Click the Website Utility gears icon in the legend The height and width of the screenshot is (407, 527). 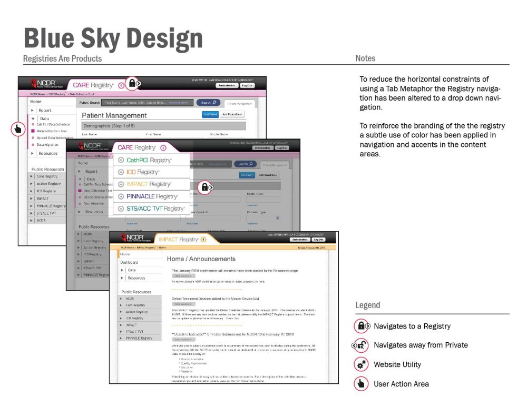click(362, 365)
